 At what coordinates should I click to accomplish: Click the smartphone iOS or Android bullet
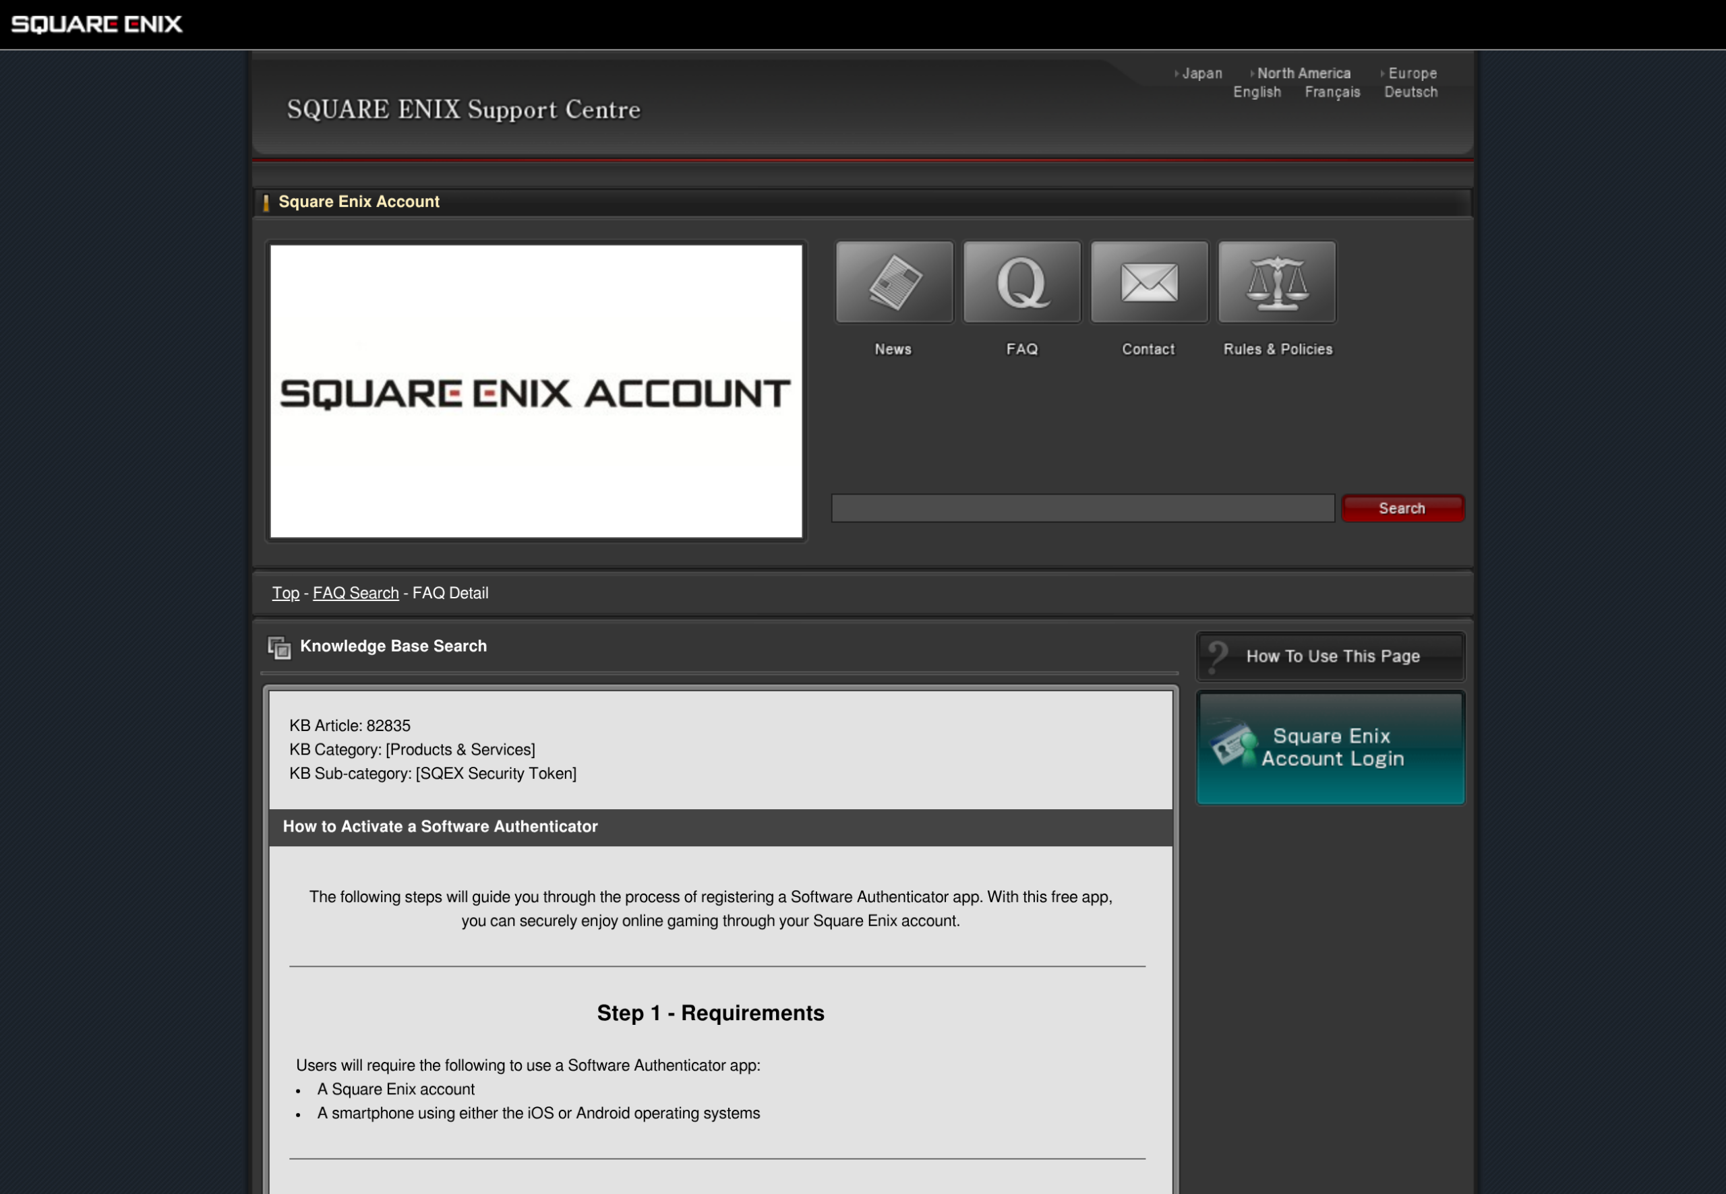(x=538, y=1113)
